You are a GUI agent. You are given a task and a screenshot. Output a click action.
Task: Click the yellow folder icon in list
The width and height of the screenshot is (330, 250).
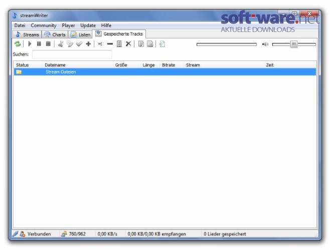click(19, 72)
